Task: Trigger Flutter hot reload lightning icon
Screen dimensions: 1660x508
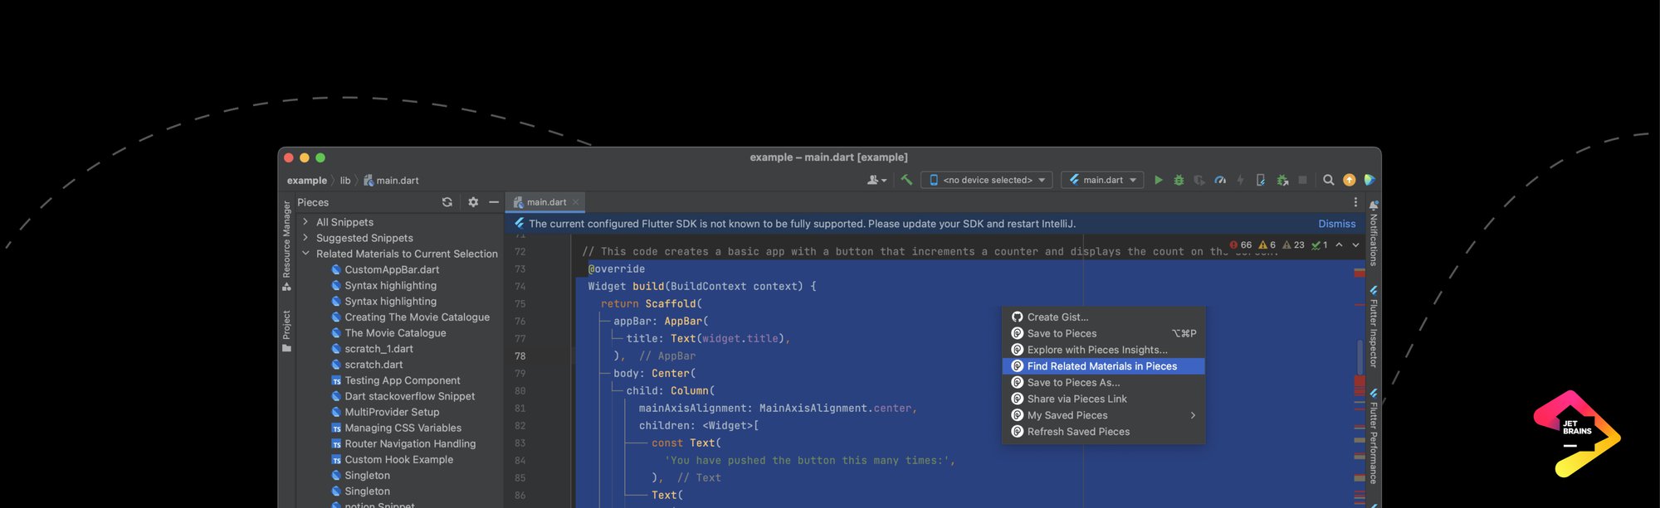Action: coord(1240,180)
